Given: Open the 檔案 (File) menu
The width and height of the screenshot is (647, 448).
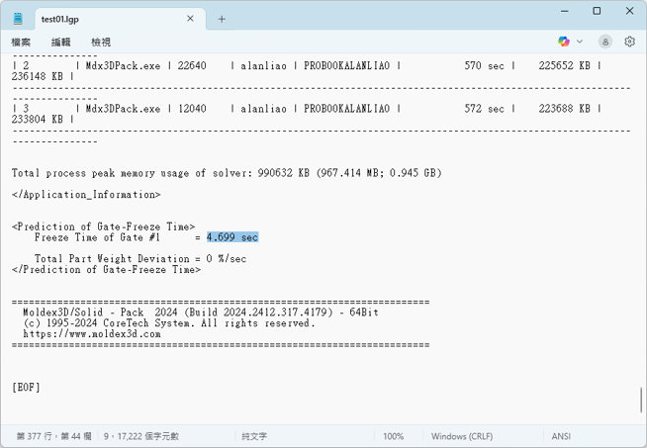Looking at the screenshot, I should pos(21,43).
